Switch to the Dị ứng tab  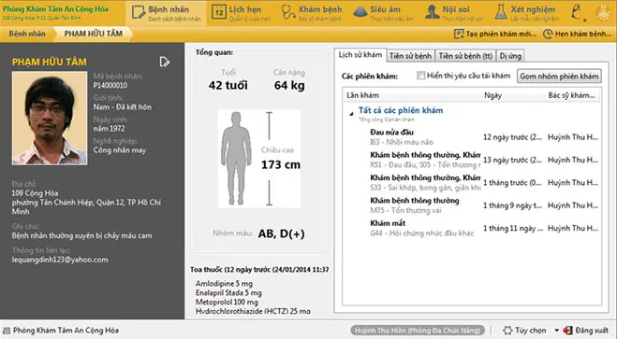[x=510, y=56]
